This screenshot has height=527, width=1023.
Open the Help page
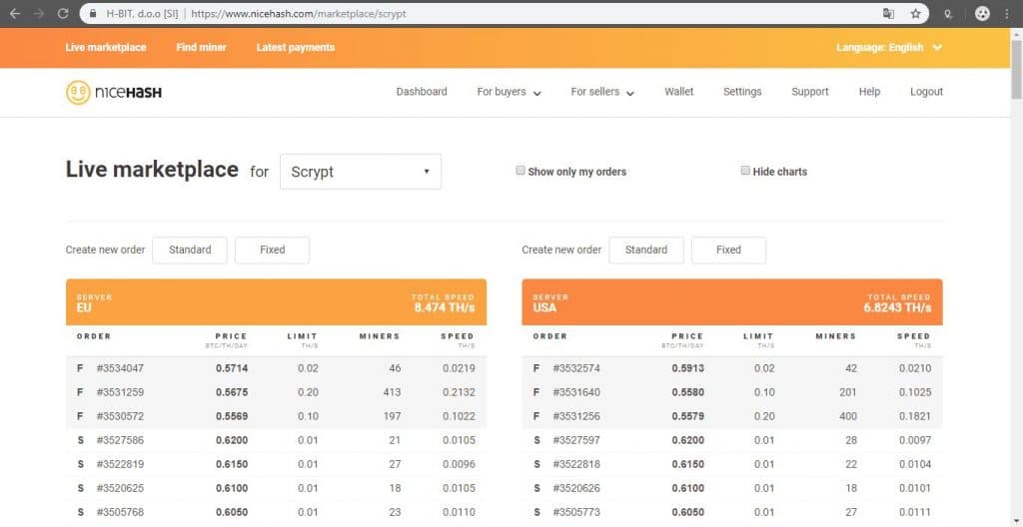tap(870, 92)
